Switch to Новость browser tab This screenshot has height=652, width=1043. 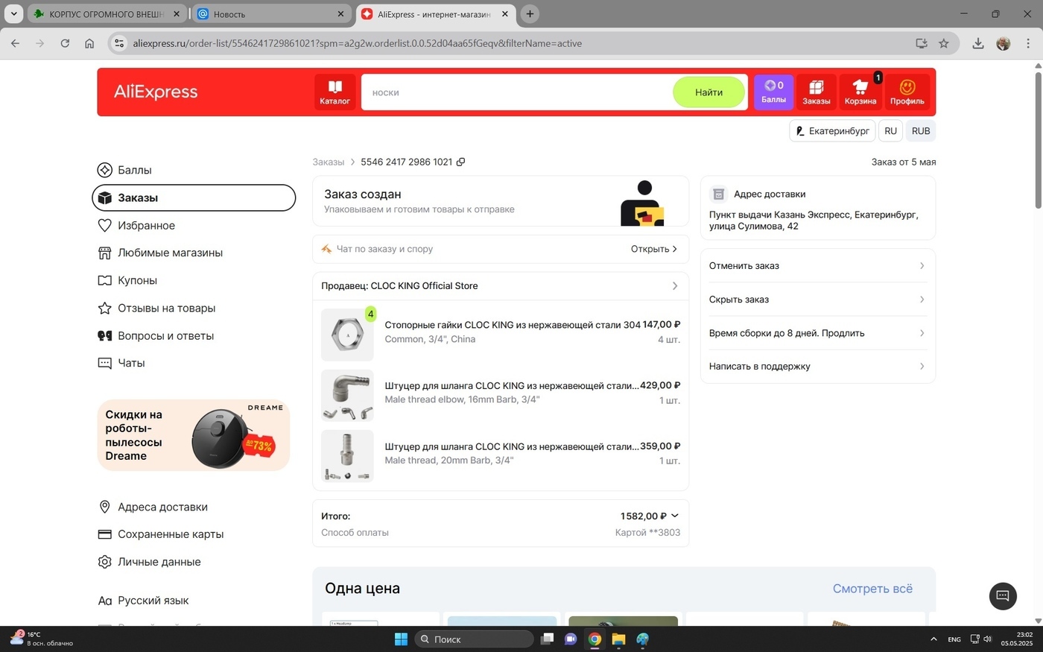[x=271, y=14]
